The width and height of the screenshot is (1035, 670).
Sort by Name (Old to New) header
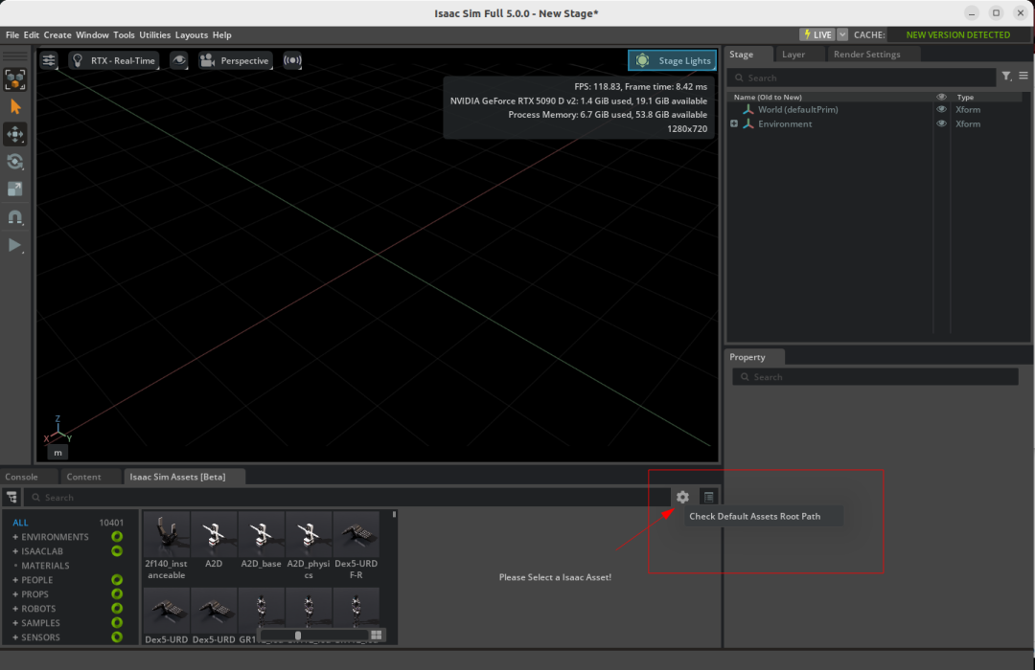pyautogui.click(x=768, y=97)
